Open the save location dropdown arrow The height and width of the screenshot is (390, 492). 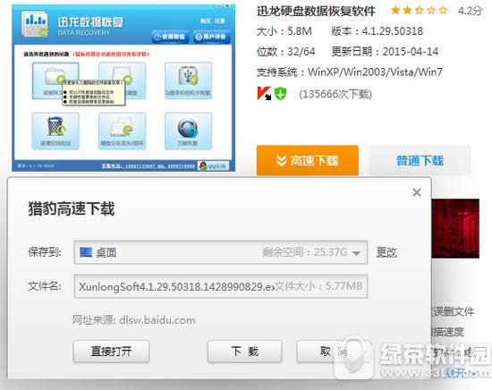(x=356, y=253)
